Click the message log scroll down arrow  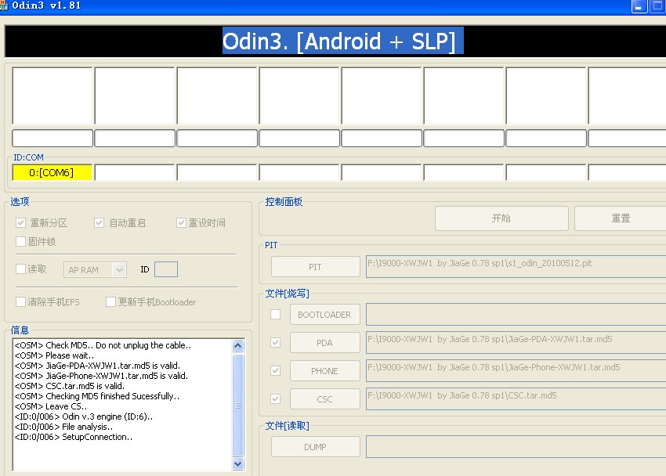pos(238,464)
